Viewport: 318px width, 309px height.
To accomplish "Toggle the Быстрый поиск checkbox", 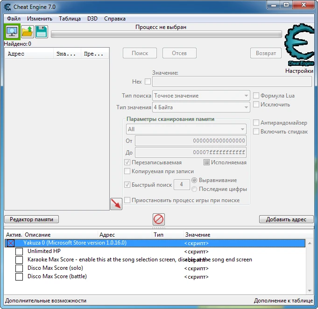I will [x=127, y=184].
